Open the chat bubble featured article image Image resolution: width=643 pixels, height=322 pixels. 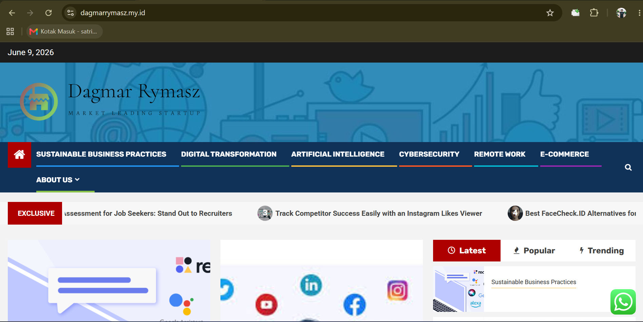point(109,280)
